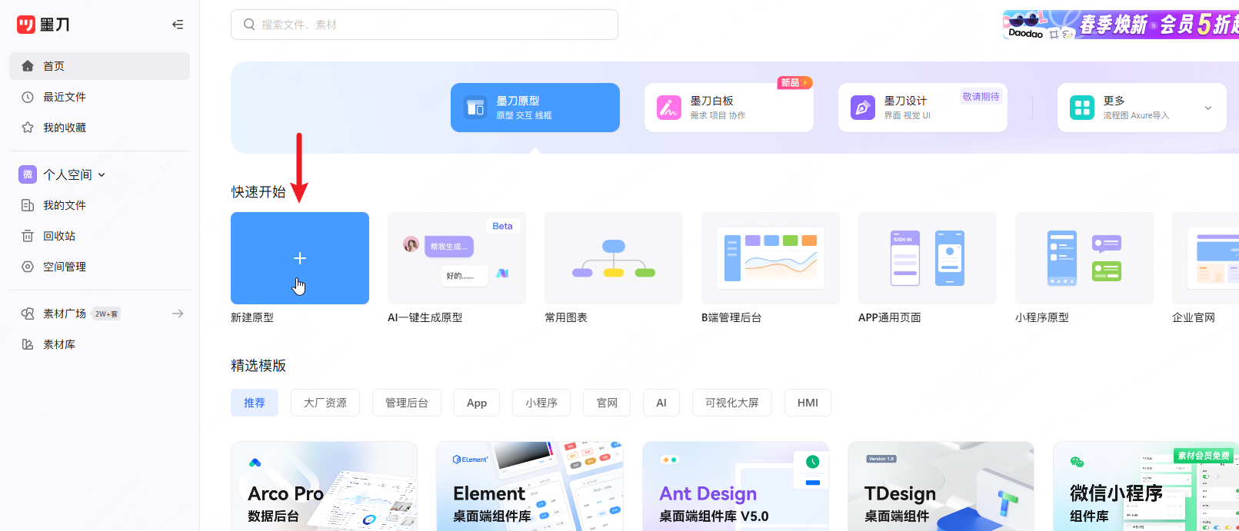Image resolution: width=1239 pixels, height=531 pixels.
Task: Expand the 个人空间 dropdown
Action: click(x=102, y=175)
